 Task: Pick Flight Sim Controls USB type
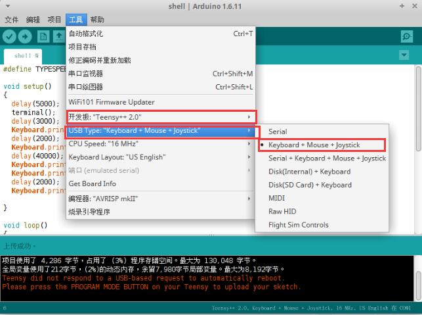pos(298,225)
